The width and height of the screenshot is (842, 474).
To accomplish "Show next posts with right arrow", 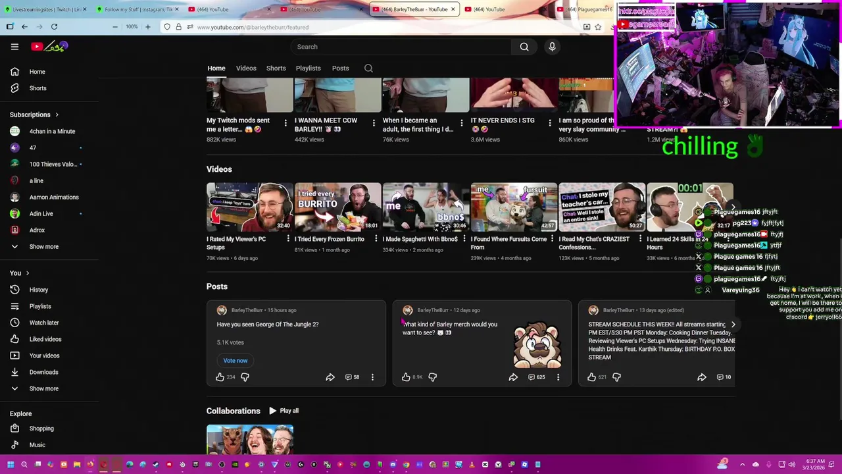I will (733, 325).
